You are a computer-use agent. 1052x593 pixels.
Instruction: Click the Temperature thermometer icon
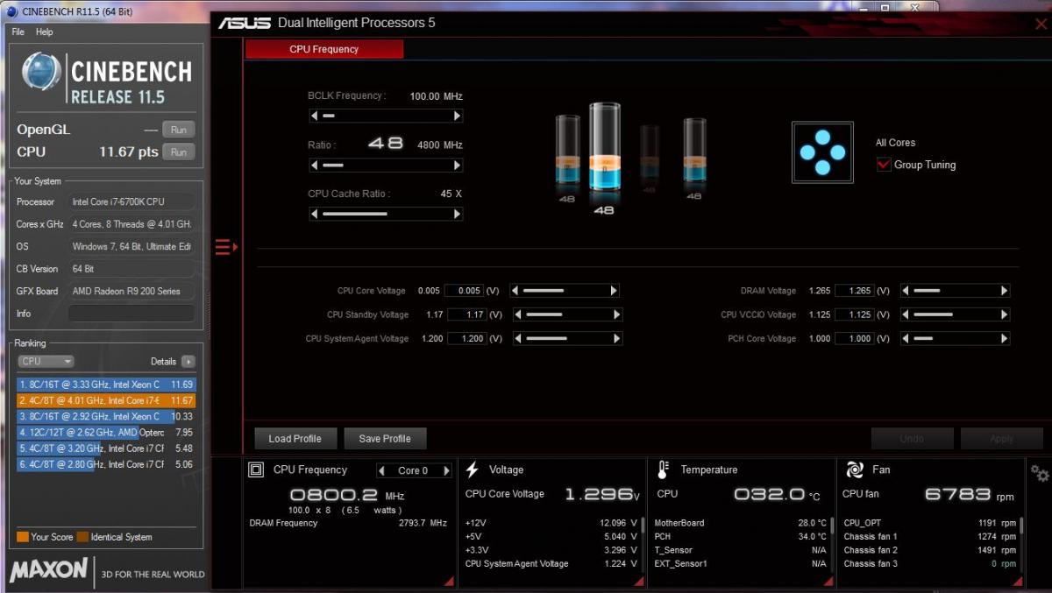(663, 469)
